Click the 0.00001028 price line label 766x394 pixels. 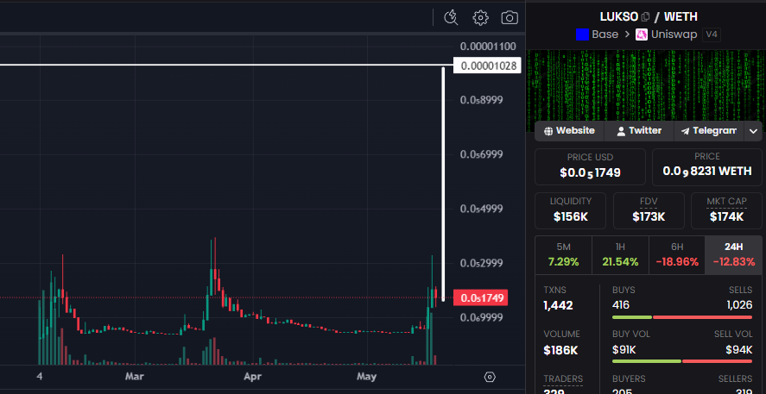pyautogui.click(x=487, y=66)
